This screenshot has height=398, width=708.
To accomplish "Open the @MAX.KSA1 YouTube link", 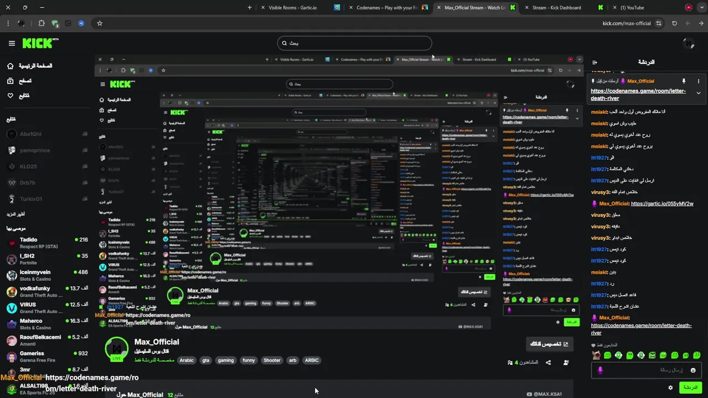I will pos(544,394).
